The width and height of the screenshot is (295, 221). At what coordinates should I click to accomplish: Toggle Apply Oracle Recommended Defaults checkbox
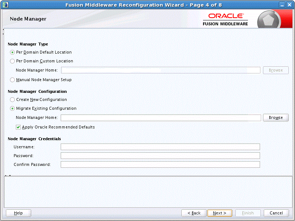pyautogui.click(x=18, y=127)
